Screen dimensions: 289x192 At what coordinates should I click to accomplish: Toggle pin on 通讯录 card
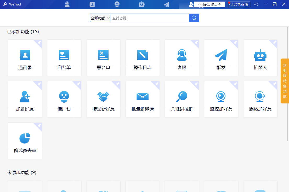pyautogui.click(x=39, y=43)
